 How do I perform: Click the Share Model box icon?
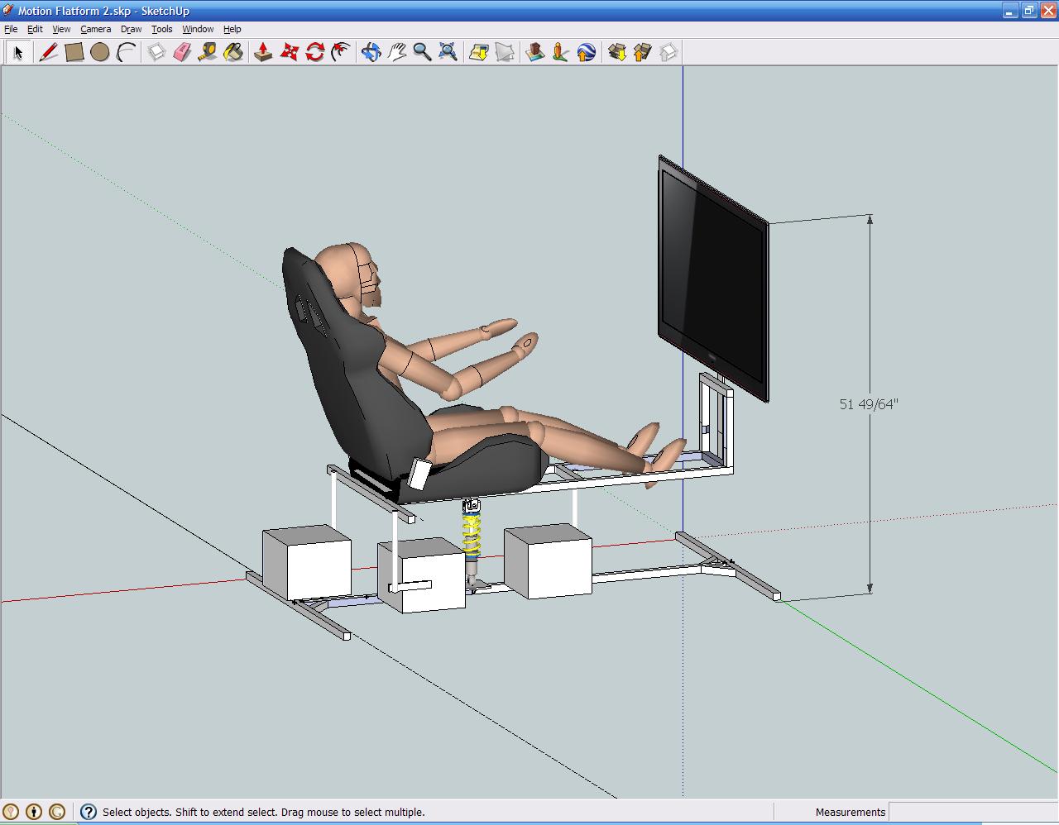pyautogui.click(x=643, y=52)
